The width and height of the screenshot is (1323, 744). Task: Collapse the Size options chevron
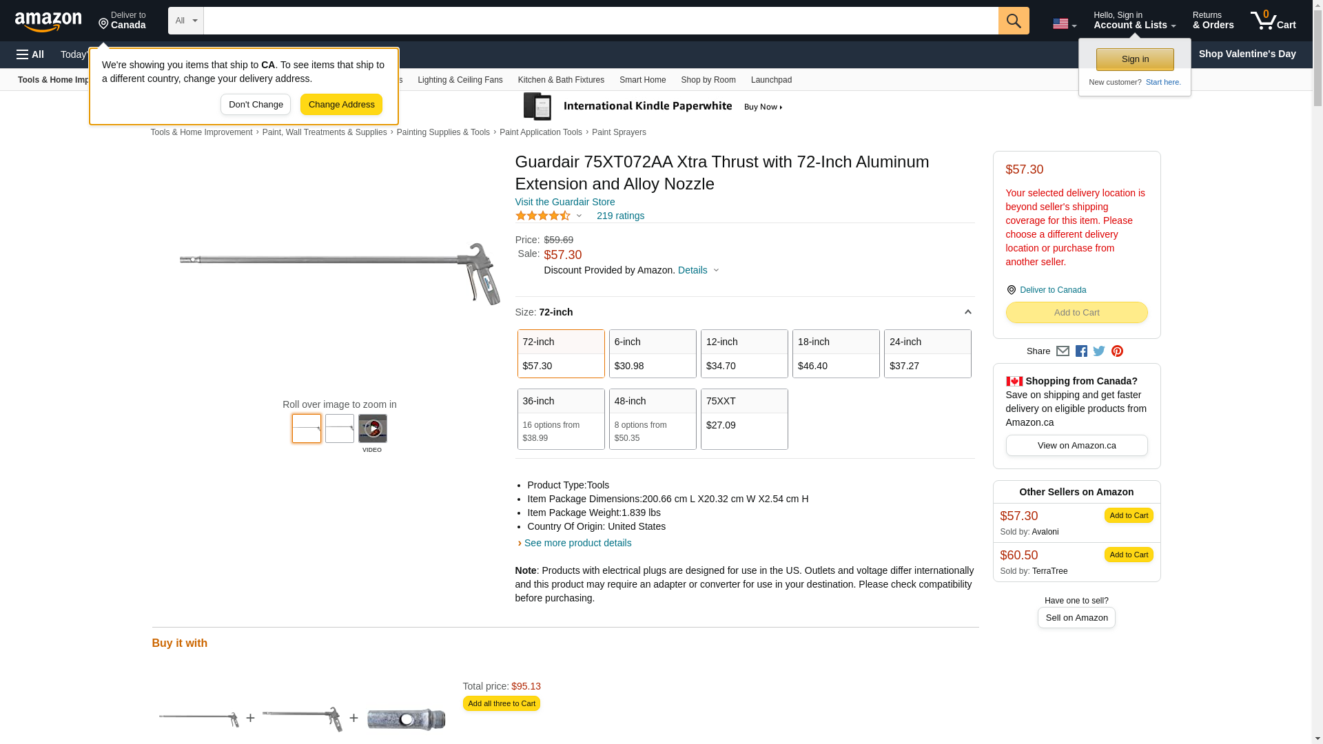pyautogui.click(x=967, y=312)
